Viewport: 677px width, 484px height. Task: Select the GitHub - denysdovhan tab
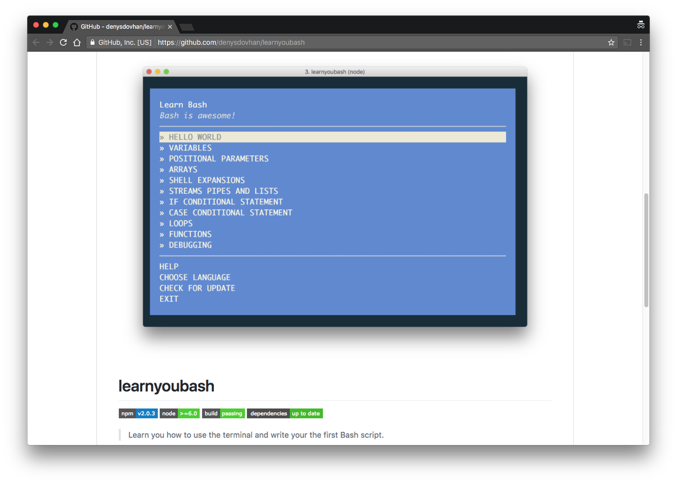point(121,27)
